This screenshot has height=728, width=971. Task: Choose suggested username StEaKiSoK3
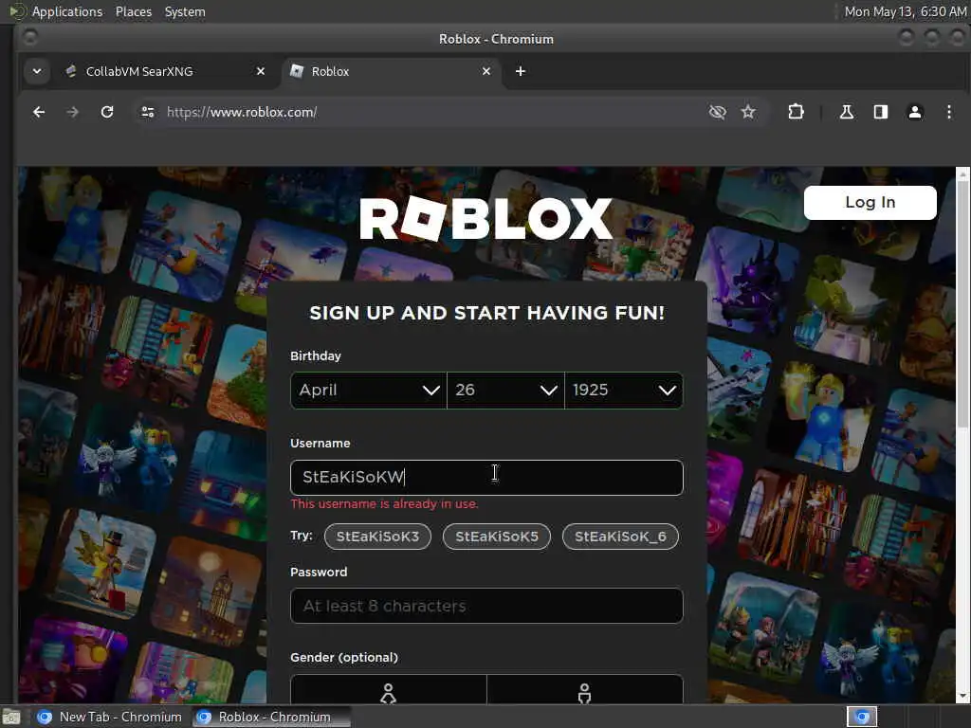tap(377, 537)
